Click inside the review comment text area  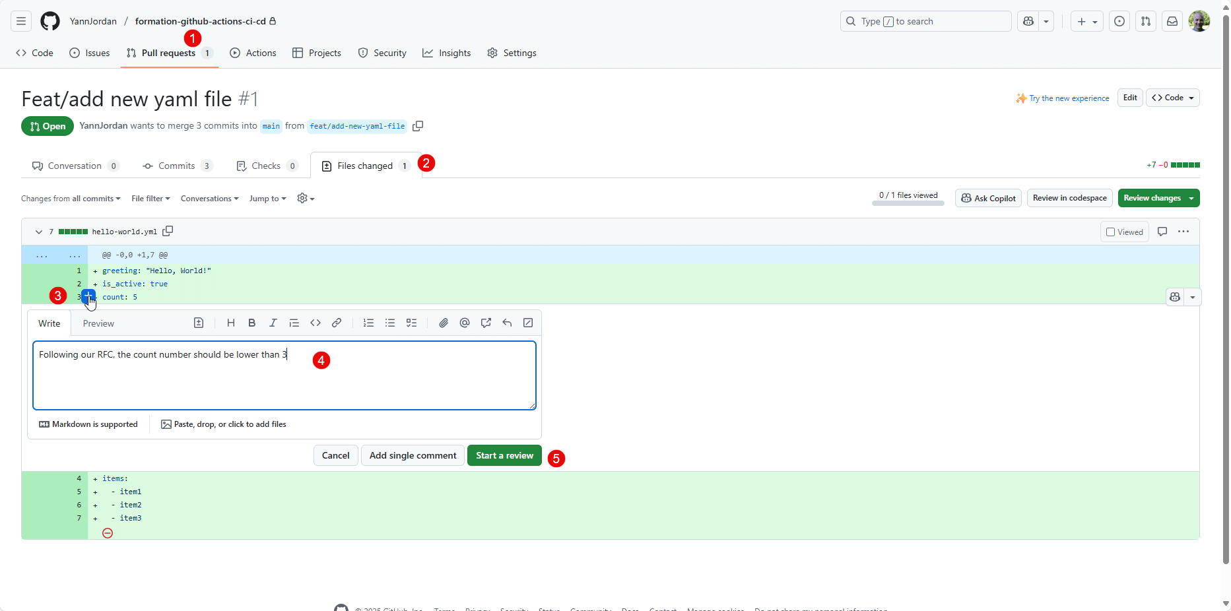pyautogui.click(x=284, y=375)
